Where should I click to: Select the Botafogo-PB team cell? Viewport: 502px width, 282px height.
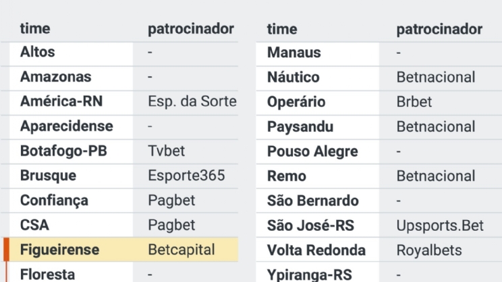point(63,151)
